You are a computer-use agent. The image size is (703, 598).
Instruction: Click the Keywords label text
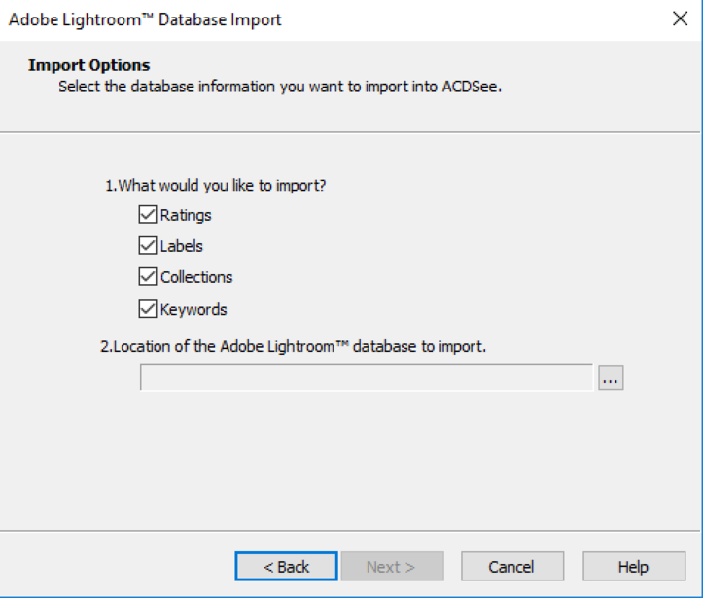pyautogui.click(x=193, y=309)
